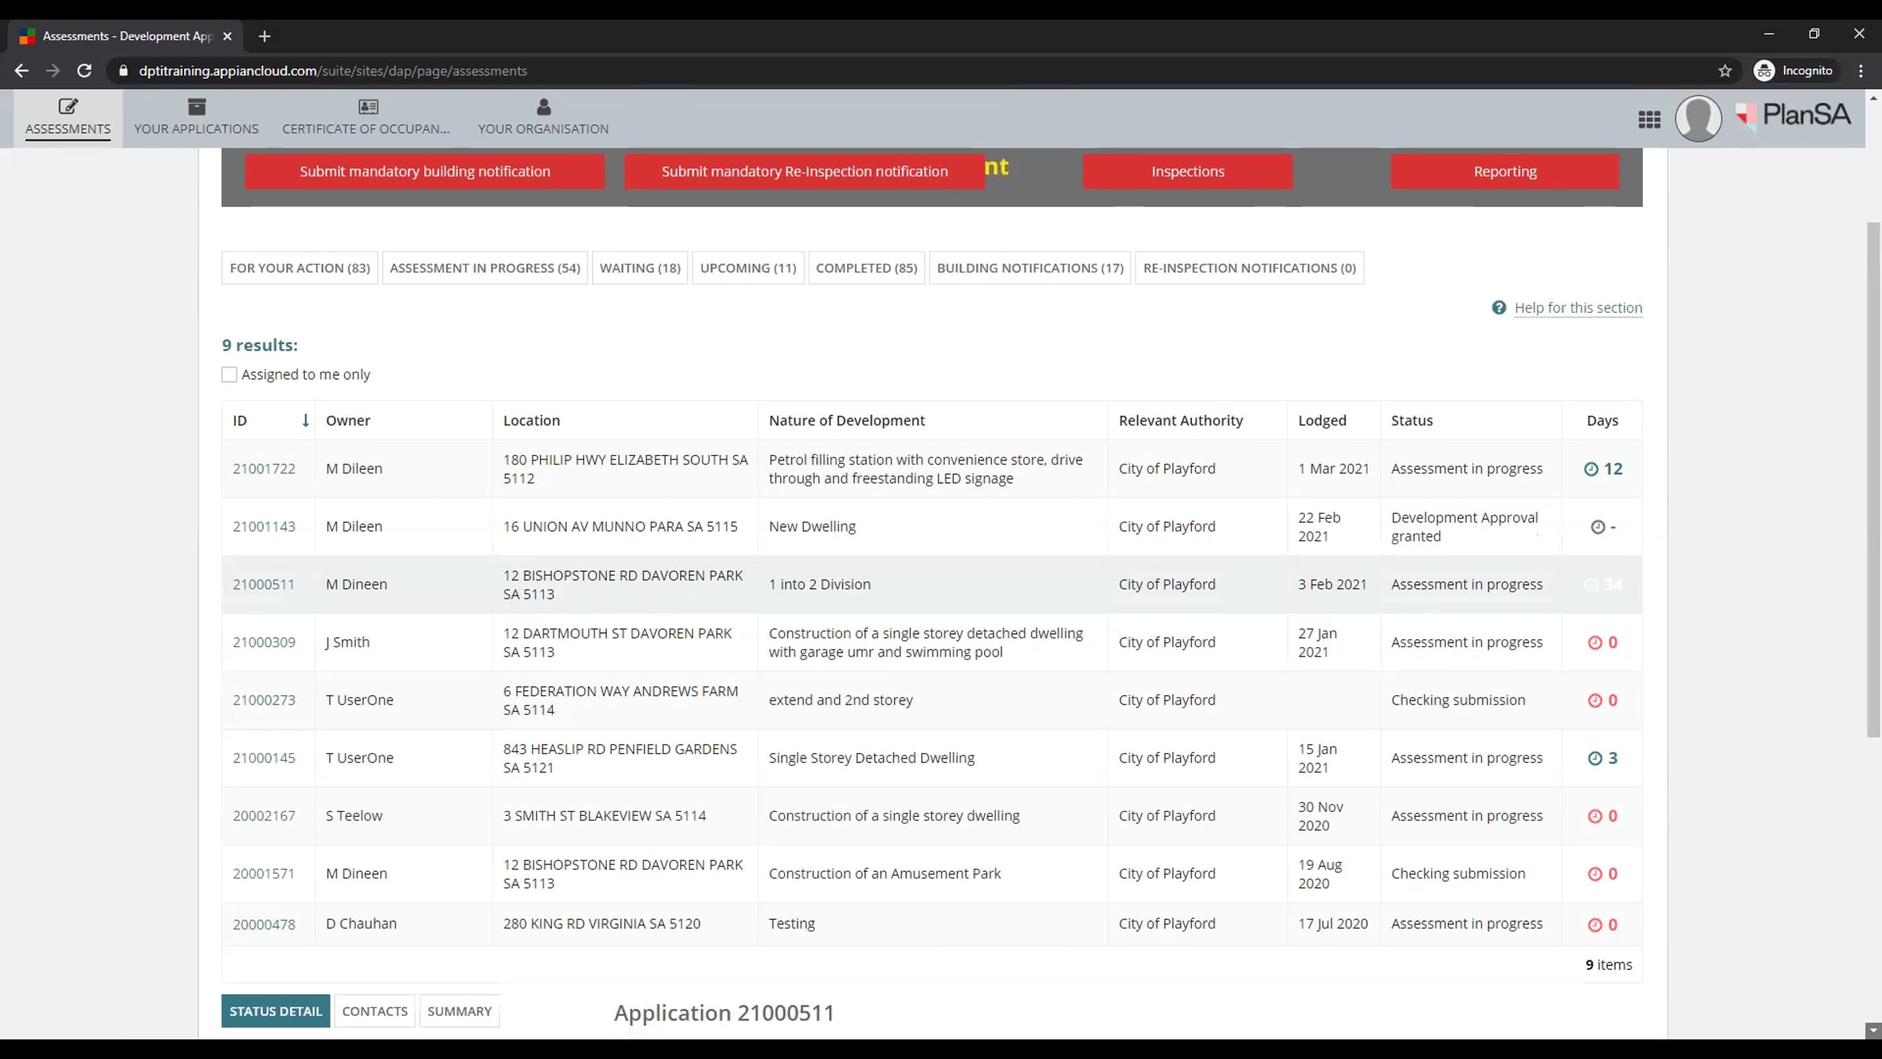The height and width of the screenshot is (1059, 1882).
Task: Click red clock icon in row 21000273
Action: point(1594,701)
